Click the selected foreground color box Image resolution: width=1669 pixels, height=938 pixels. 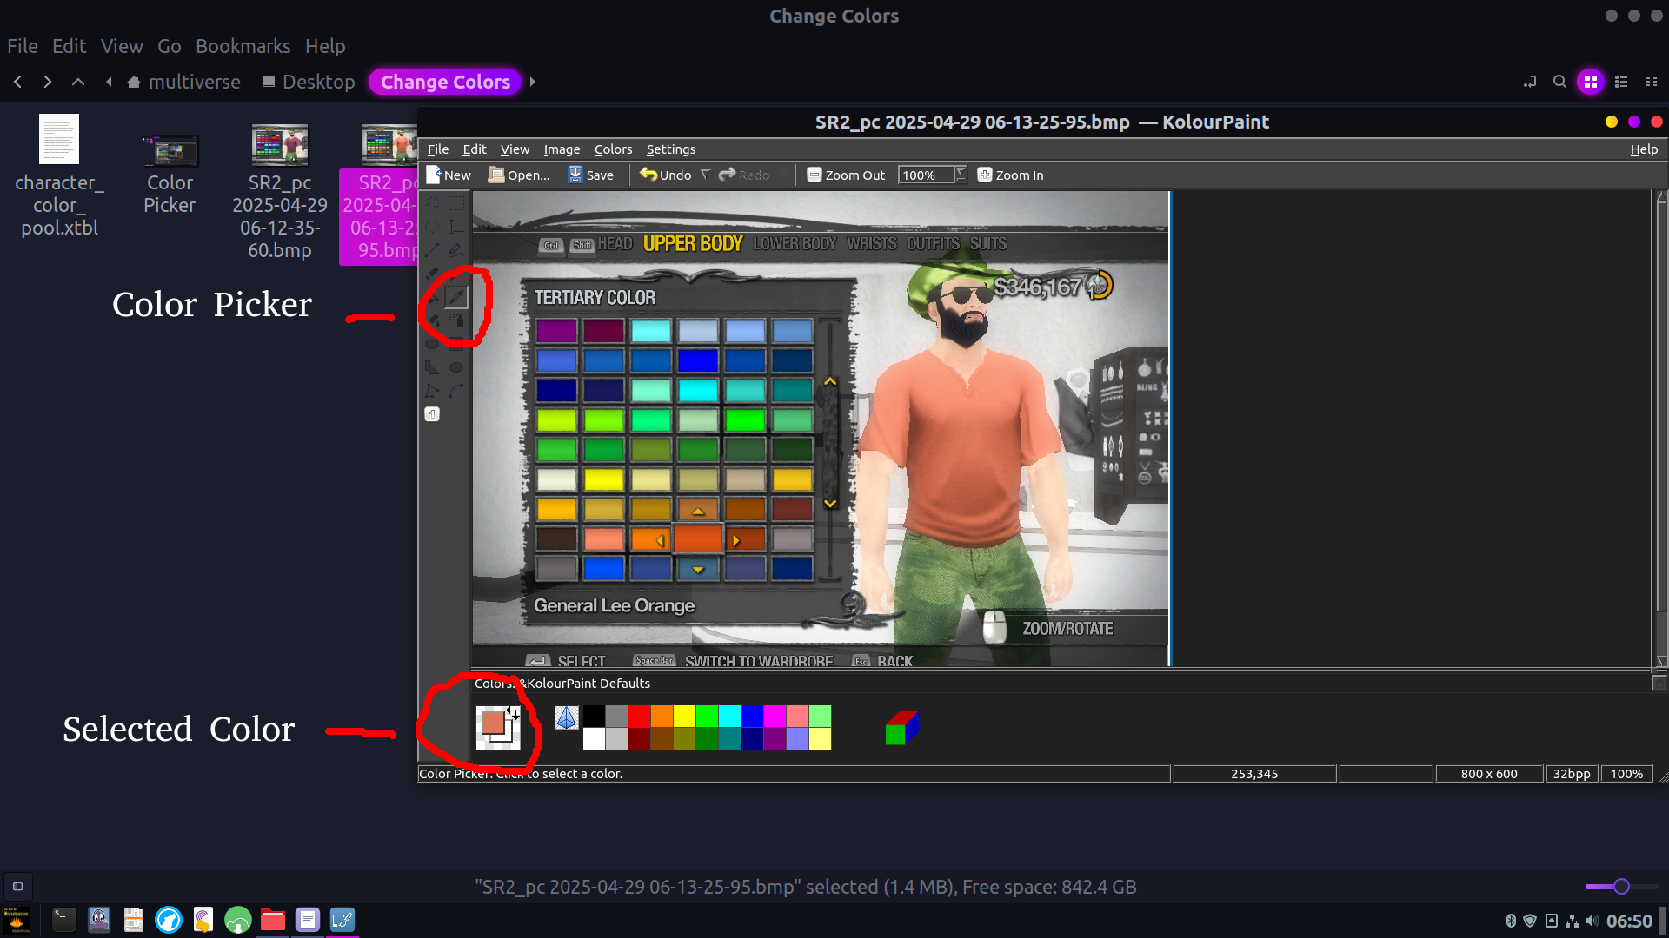(493, 723)
